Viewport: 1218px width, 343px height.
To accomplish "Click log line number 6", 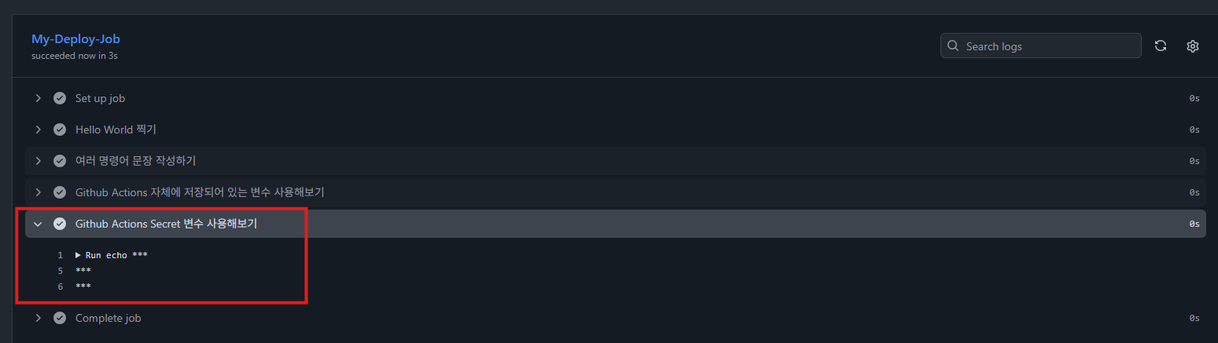I will tap(60, 286).
